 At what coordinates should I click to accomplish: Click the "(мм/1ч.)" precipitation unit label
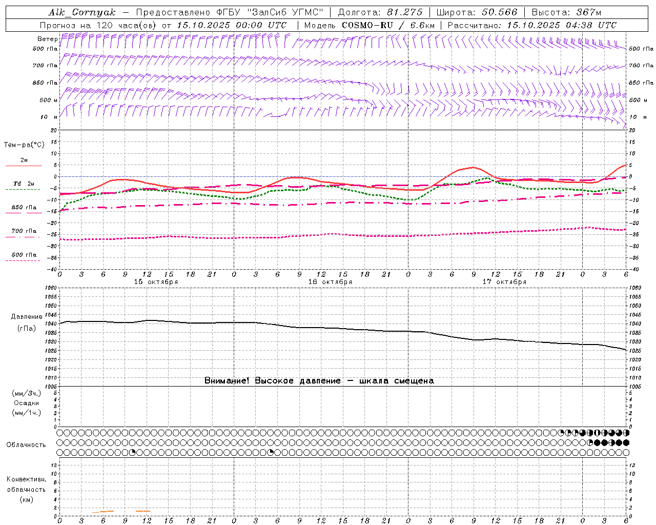[26, 413]
